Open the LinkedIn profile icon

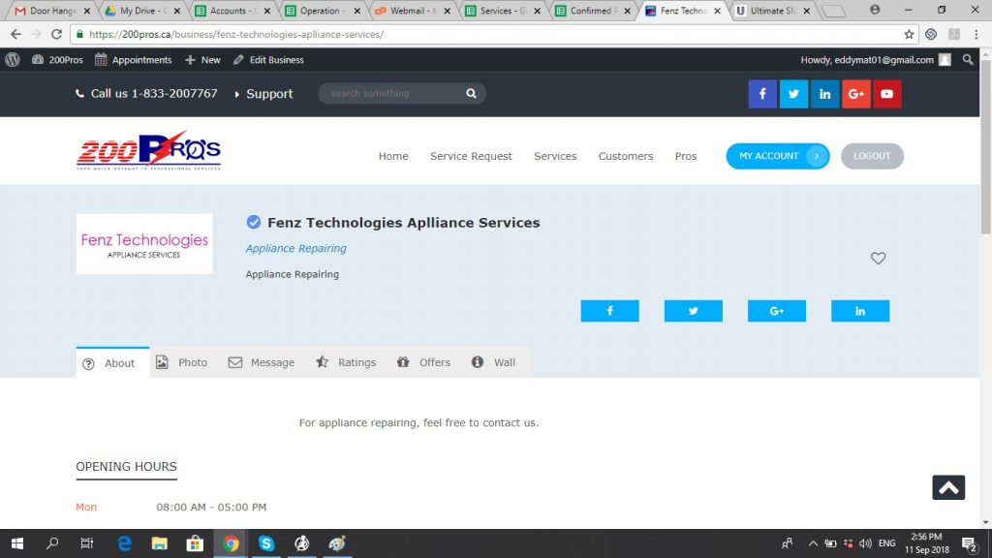click(824, 94)
